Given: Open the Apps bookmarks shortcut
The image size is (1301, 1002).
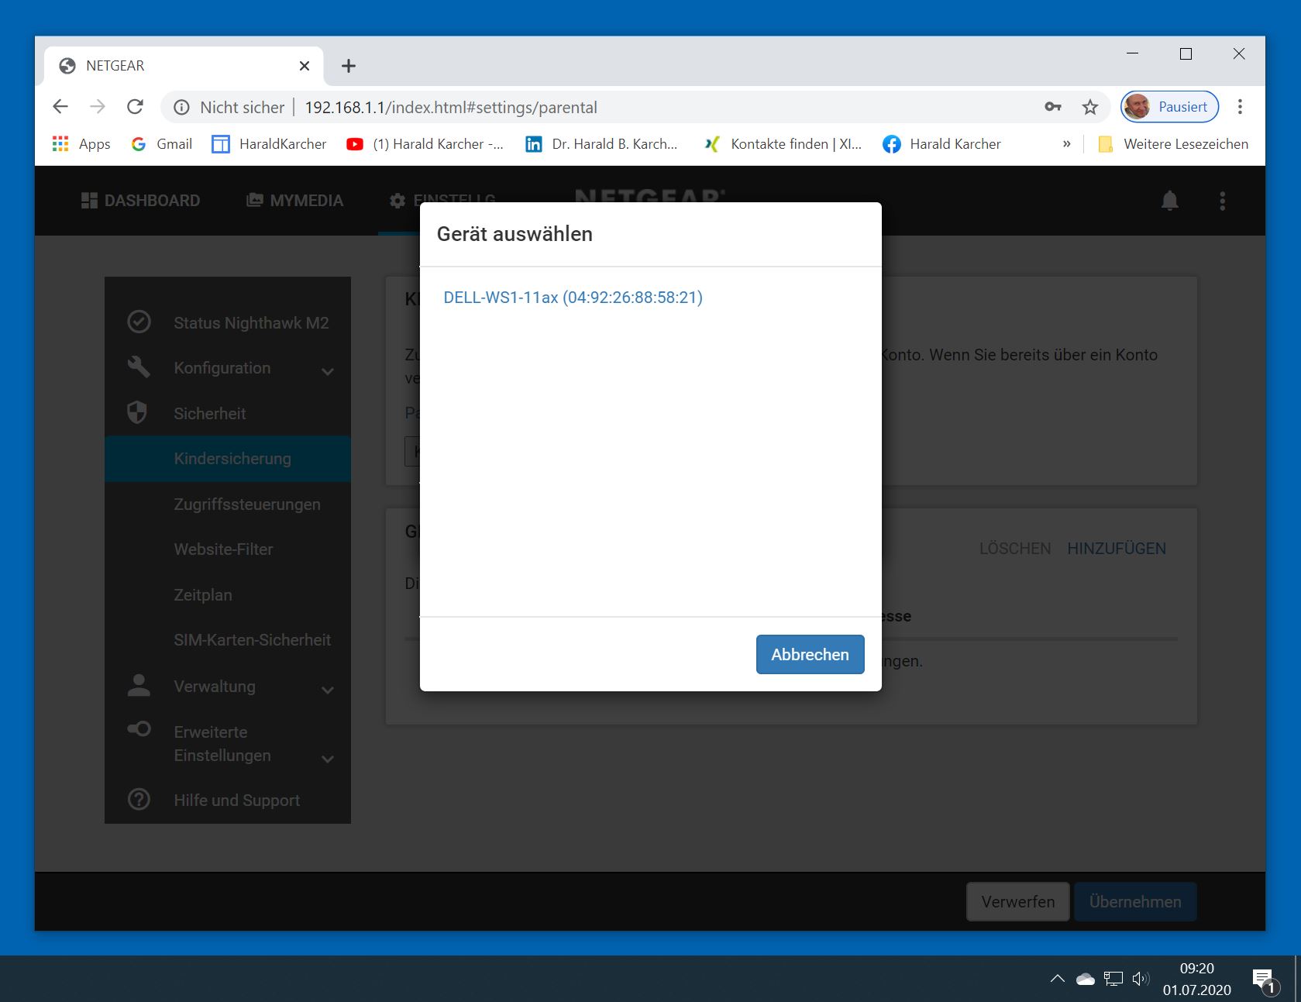Looking at the screenshot, I should [x=81, y=144].
